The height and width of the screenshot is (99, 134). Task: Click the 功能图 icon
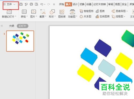72,12
